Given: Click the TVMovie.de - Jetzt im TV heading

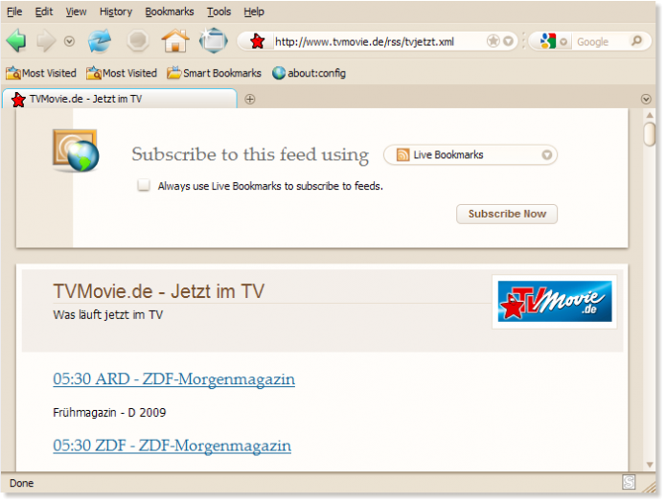Looking at the screenshot, I should pos(158,292).
